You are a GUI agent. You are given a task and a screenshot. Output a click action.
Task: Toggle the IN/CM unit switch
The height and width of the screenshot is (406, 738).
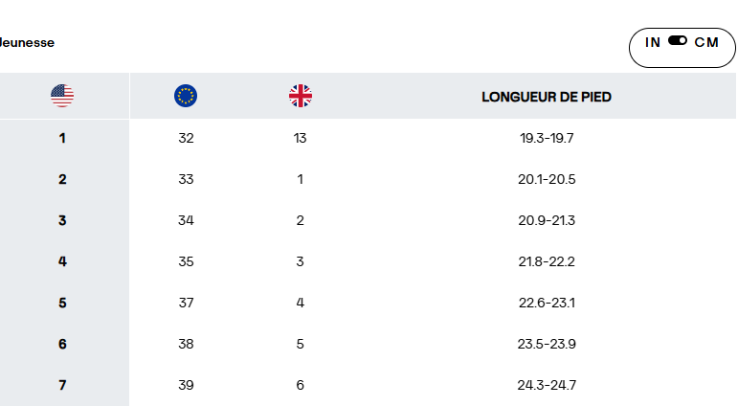click(x=678, y=41)
